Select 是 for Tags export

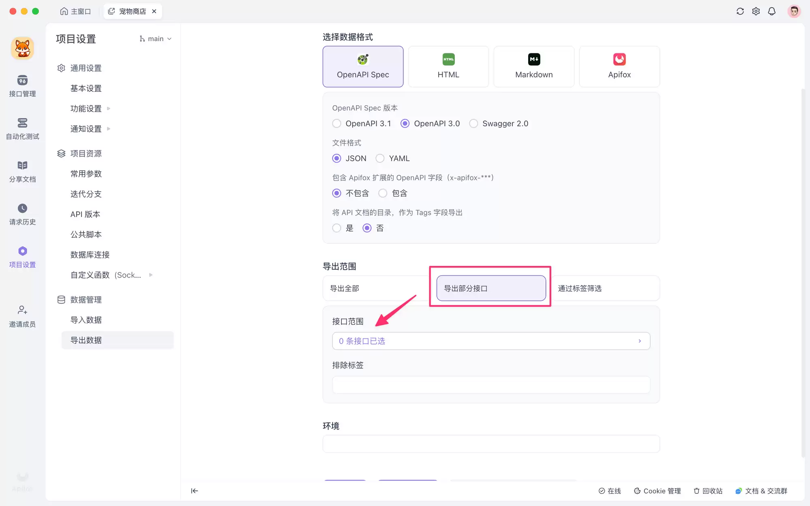(x=337, y=228)
